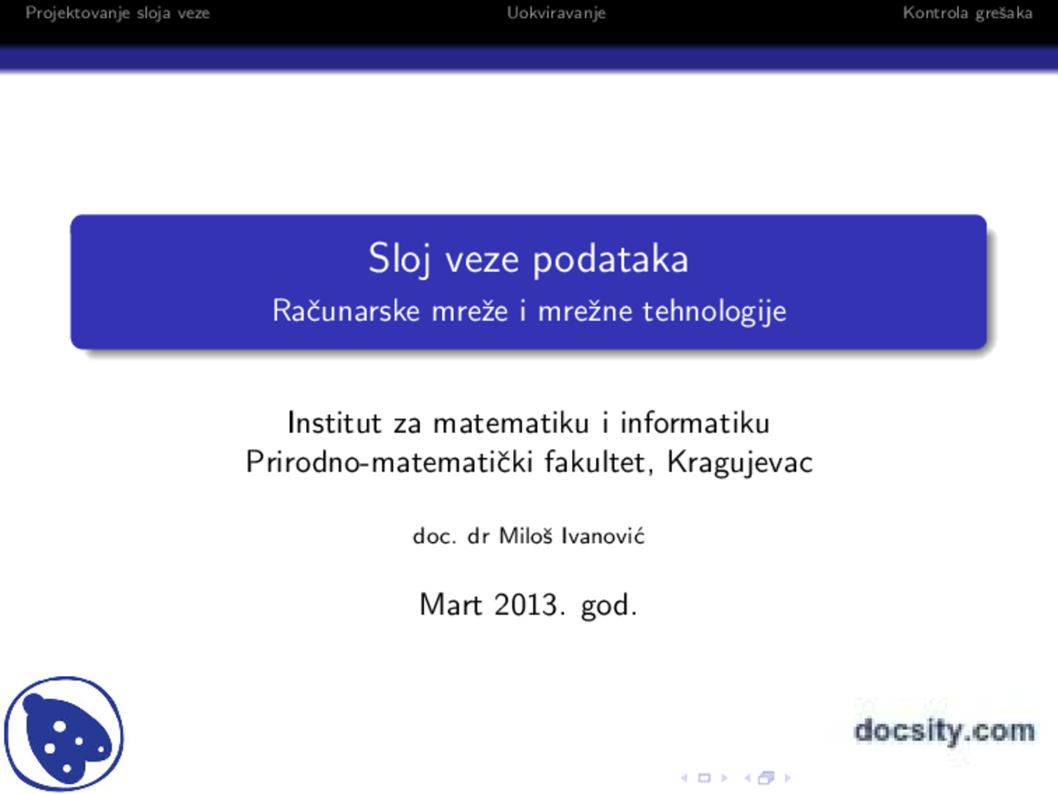The image size is (1058, 794).
Task: Click the previous slide arrow icon
Action: pos(684,777)
